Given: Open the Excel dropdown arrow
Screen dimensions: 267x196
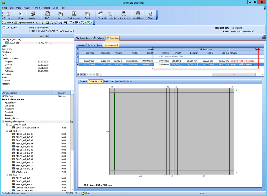Looking at the screenshot, I should [x=94, y=15].
